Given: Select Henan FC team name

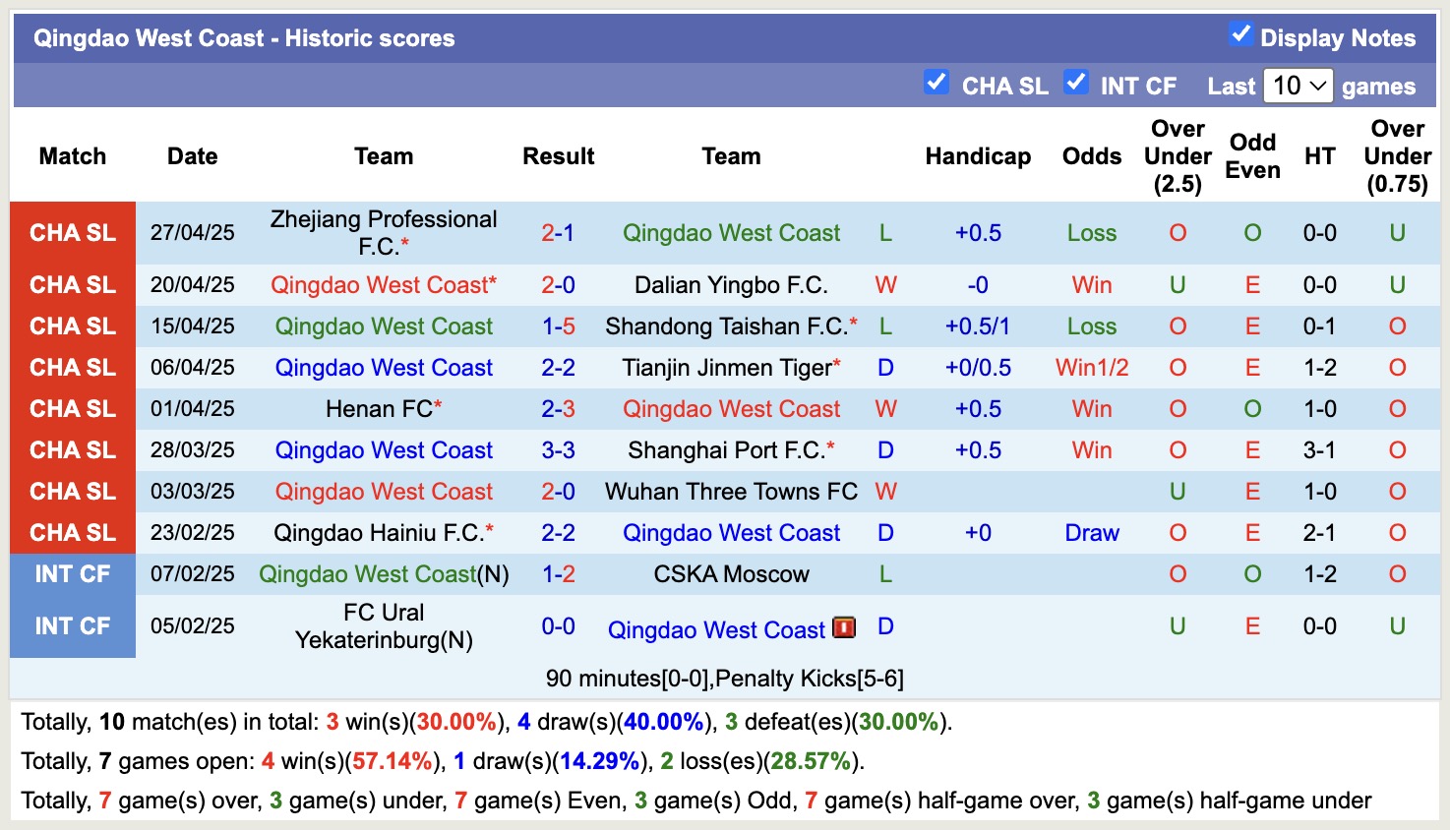Looking at the screenshot, I should tap(379, 409).
